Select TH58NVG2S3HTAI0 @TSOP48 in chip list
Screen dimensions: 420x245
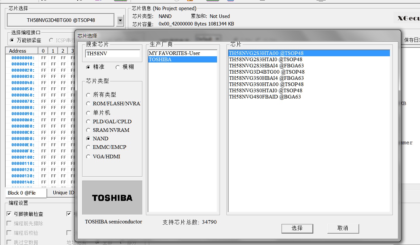pyautogui.click(x=265, y=60)
